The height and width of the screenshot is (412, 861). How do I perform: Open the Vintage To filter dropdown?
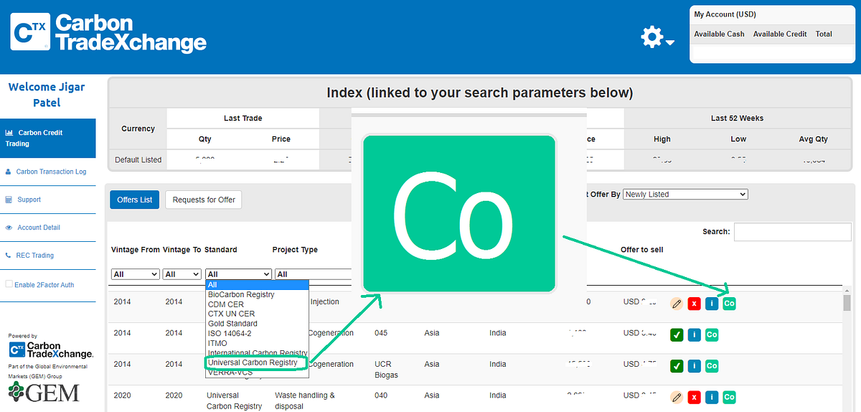pyautogui.click(x=182, y=274)
